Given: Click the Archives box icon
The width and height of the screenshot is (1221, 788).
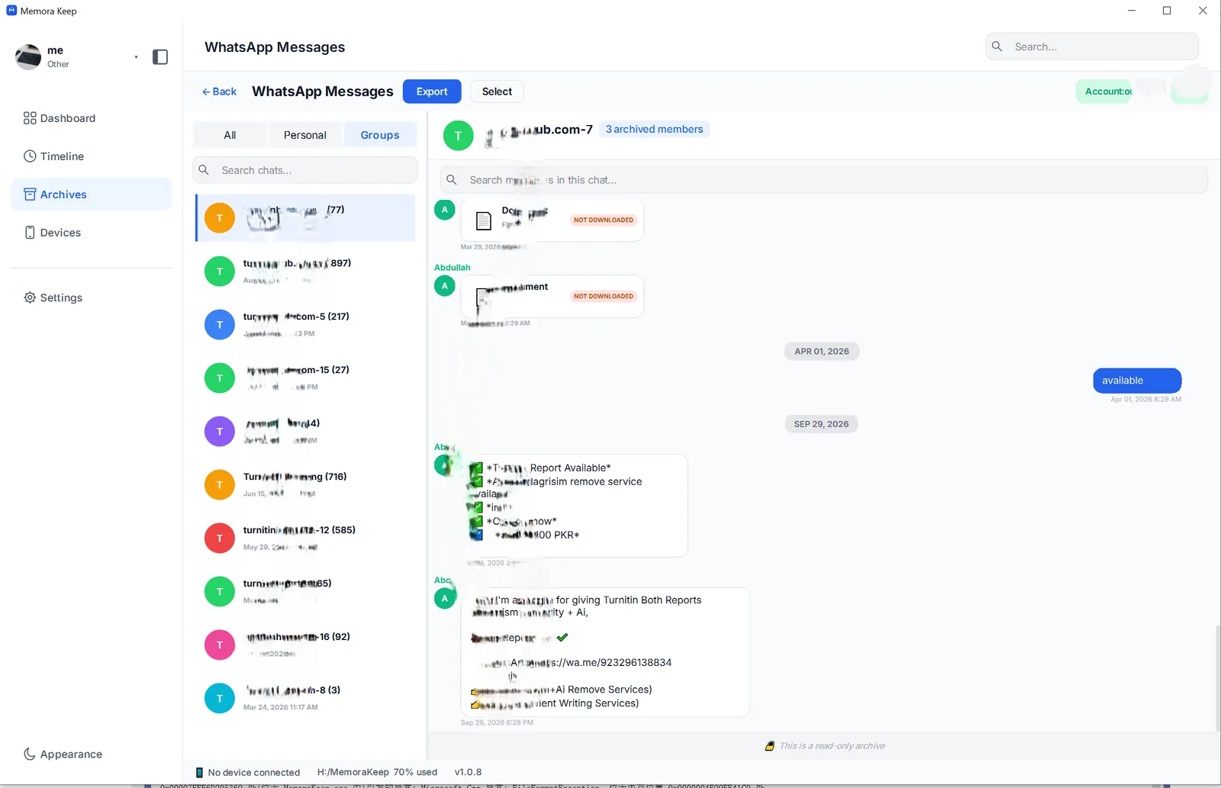Looking at the screenshot, I should click(x=30, y=195).
